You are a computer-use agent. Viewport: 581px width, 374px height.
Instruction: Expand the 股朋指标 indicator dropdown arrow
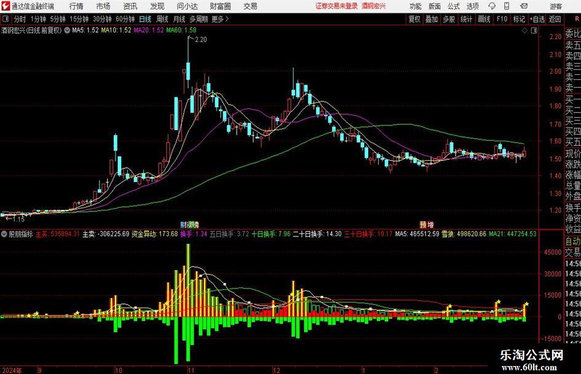[x=4, y=234]
